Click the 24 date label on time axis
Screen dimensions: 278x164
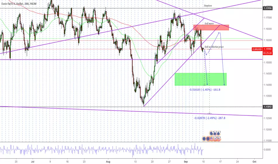[x=237, y=162]
